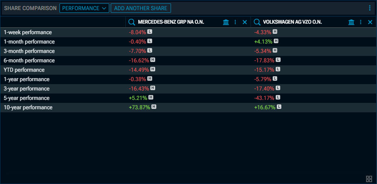Click the L badge next to -15.17%
Image resolution: width=377 pixels, height=184 pixels.
click(x=278, y=69)
